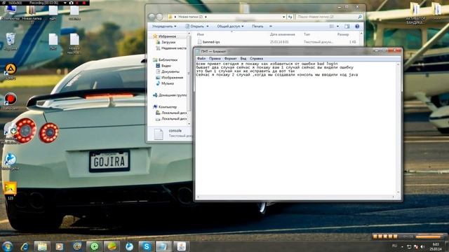The height and width of the screenshot is (252, 449).
Task: Open the Explorer folder taskbar button
Action: point(42,246)
